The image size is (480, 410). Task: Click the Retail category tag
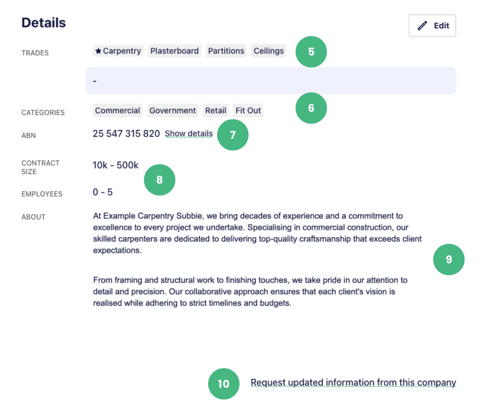tap(216, 111)
